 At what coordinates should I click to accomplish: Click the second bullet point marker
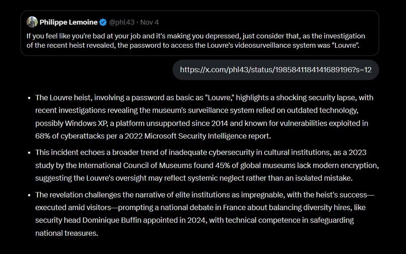29,153
